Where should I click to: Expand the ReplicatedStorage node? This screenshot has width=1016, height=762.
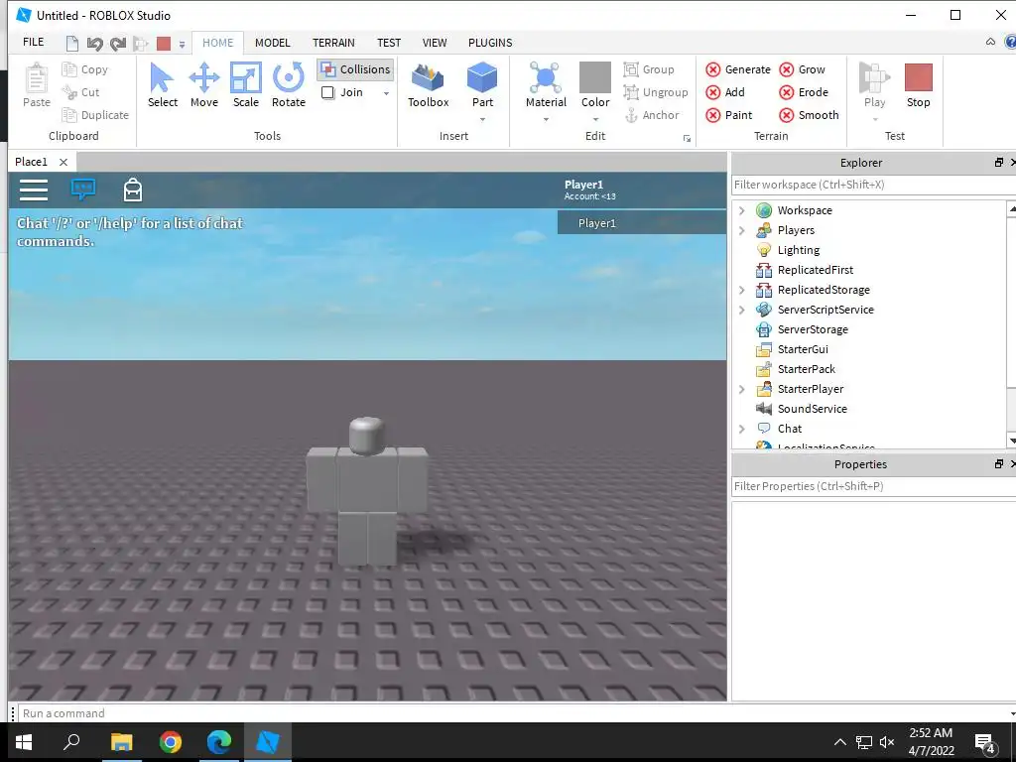pos(742,290)
